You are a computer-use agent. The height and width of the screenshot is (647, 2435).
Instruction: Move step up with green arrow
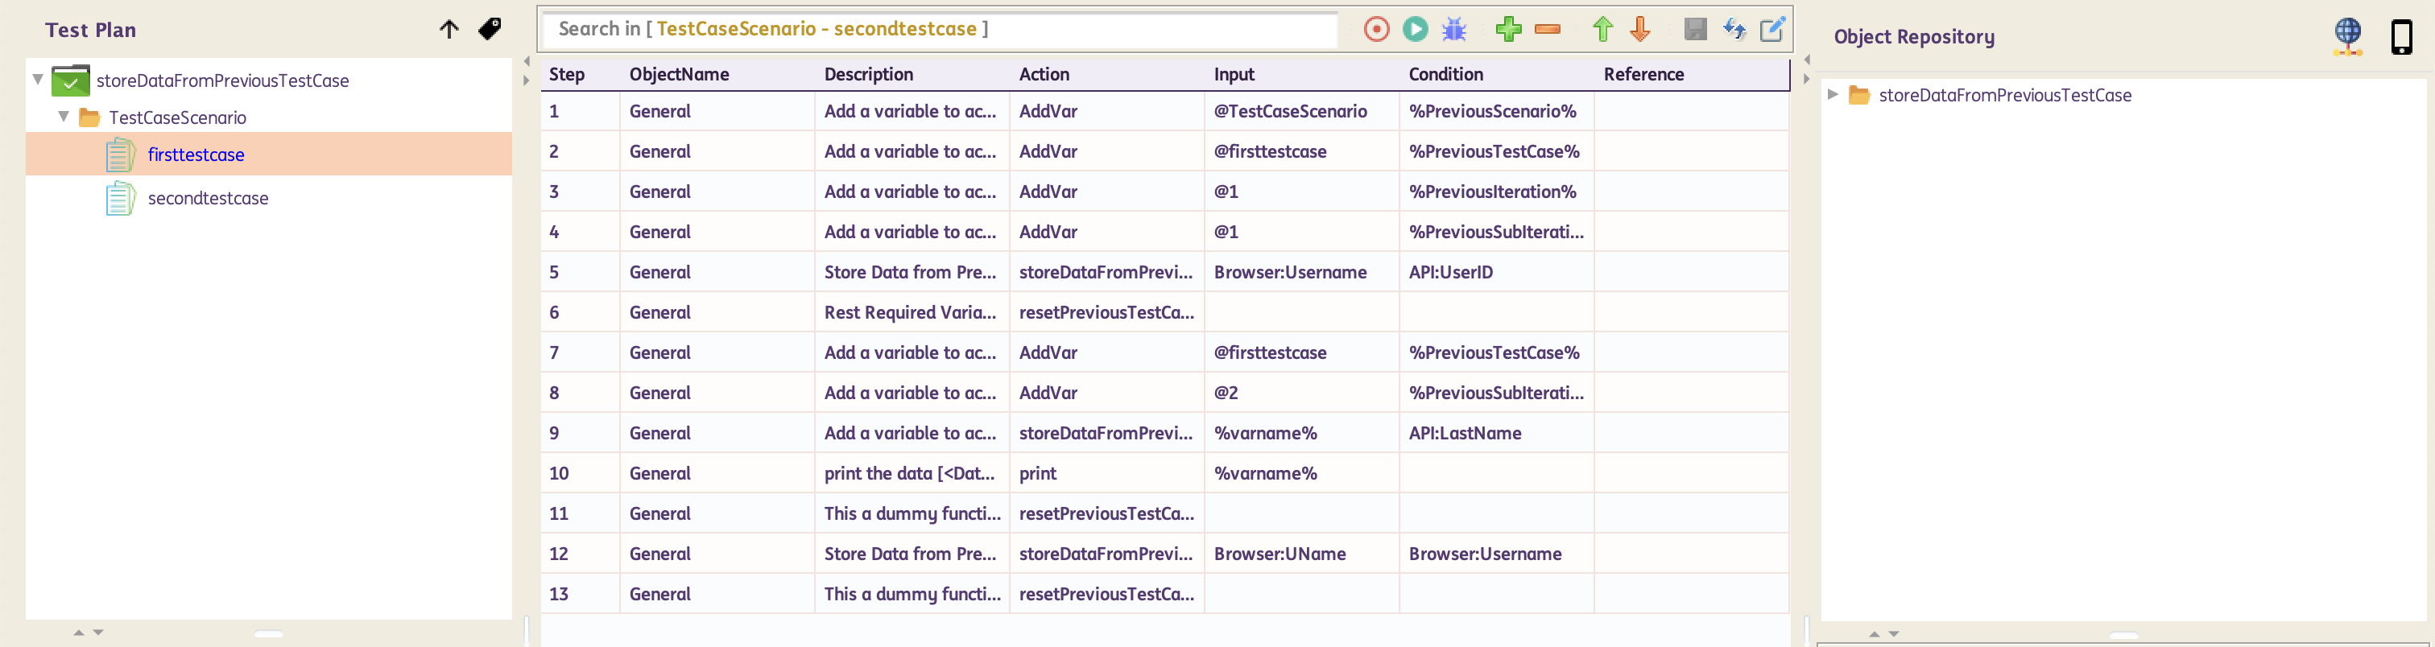coord(1602,29)
